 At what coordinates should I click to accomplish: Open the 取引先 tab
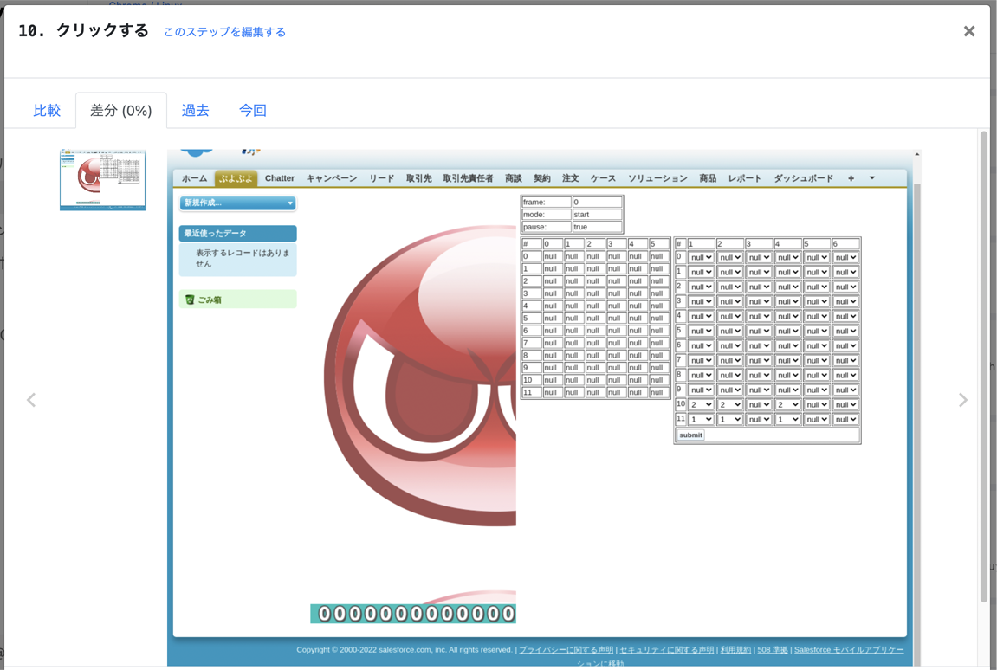tap(418, 178)
